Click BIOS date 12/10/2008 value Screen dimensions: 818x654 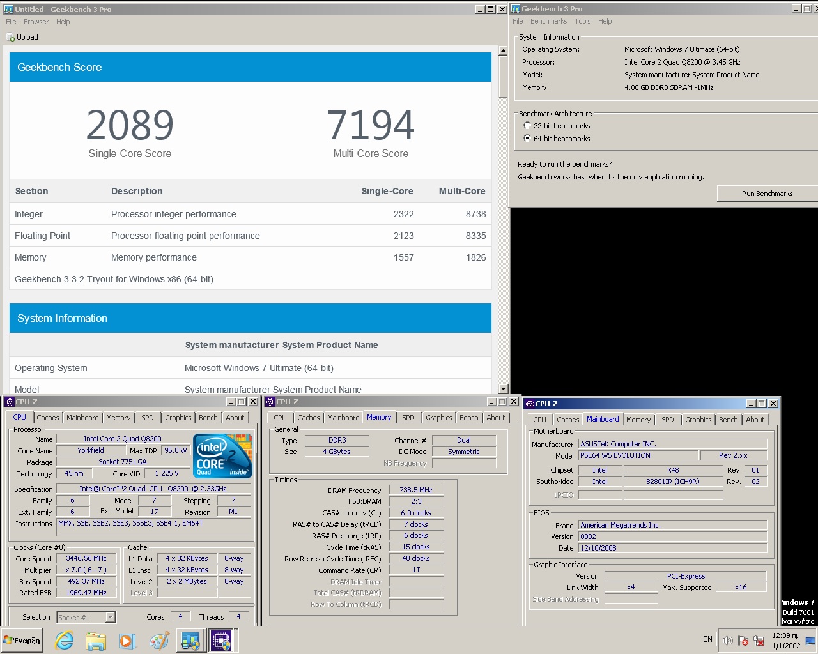(x=673, y=548)
